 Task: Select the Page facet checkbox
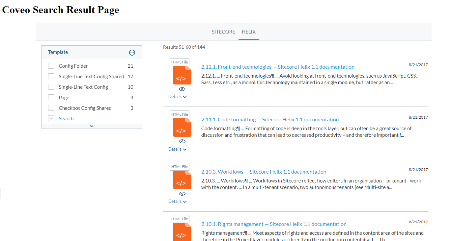click(51, 97)
